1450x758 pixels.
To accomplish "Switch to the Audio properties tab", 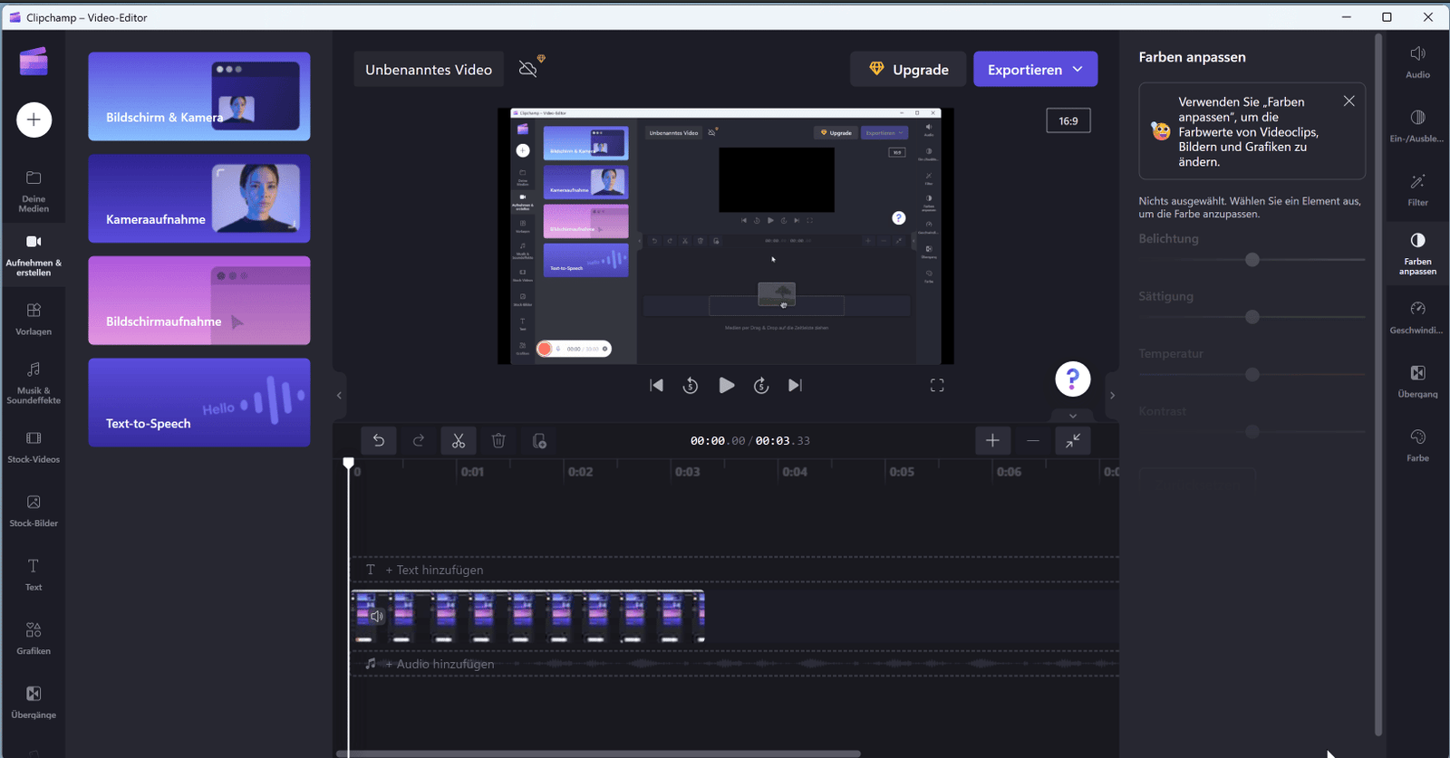I will 1417,62.
